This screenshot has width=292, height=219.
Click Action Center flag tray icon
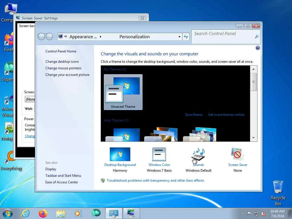pyautogui.click(x=249, y=213)
